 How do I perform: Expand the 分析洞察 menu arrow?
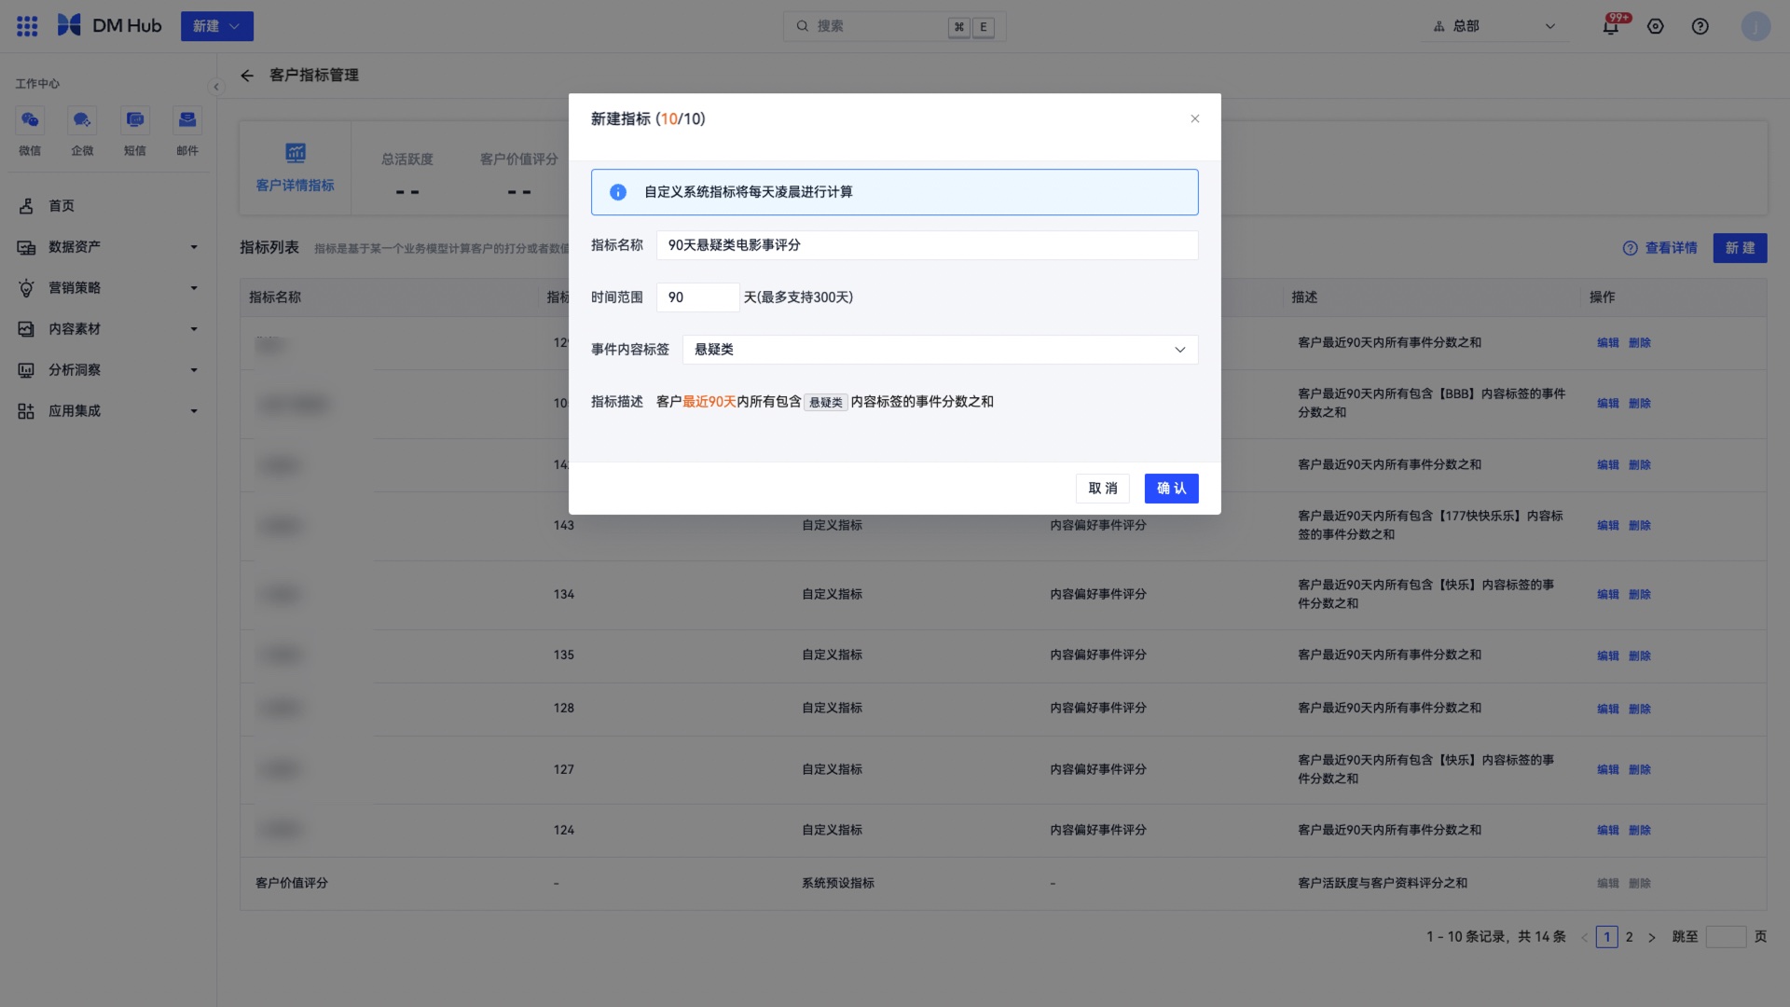pos(194,370)
